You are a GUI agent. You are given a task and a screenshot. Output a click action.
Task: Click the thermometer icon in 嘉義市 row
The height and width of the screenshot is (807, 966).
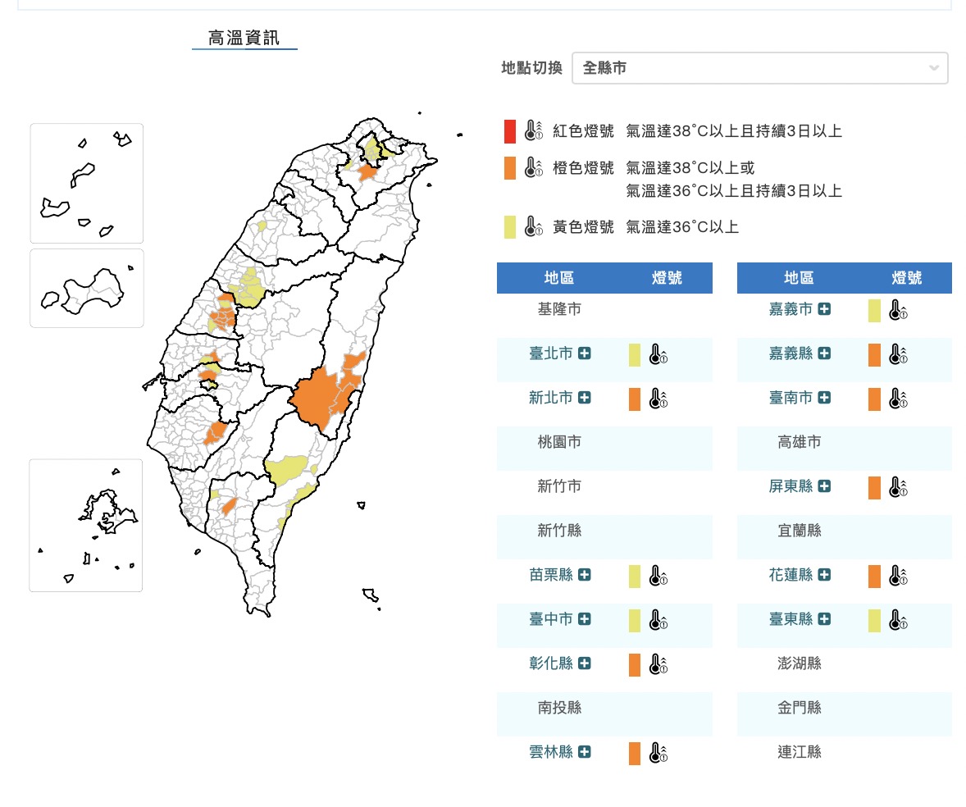[x=898, y=311]
